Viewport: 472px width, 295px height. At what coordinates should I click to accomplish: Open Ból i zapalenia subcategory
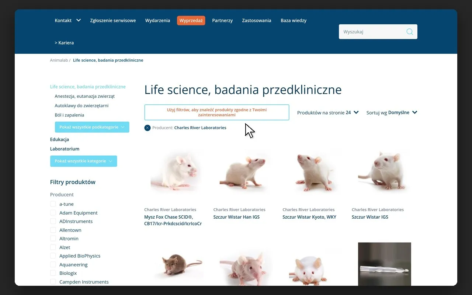(69, 115)
